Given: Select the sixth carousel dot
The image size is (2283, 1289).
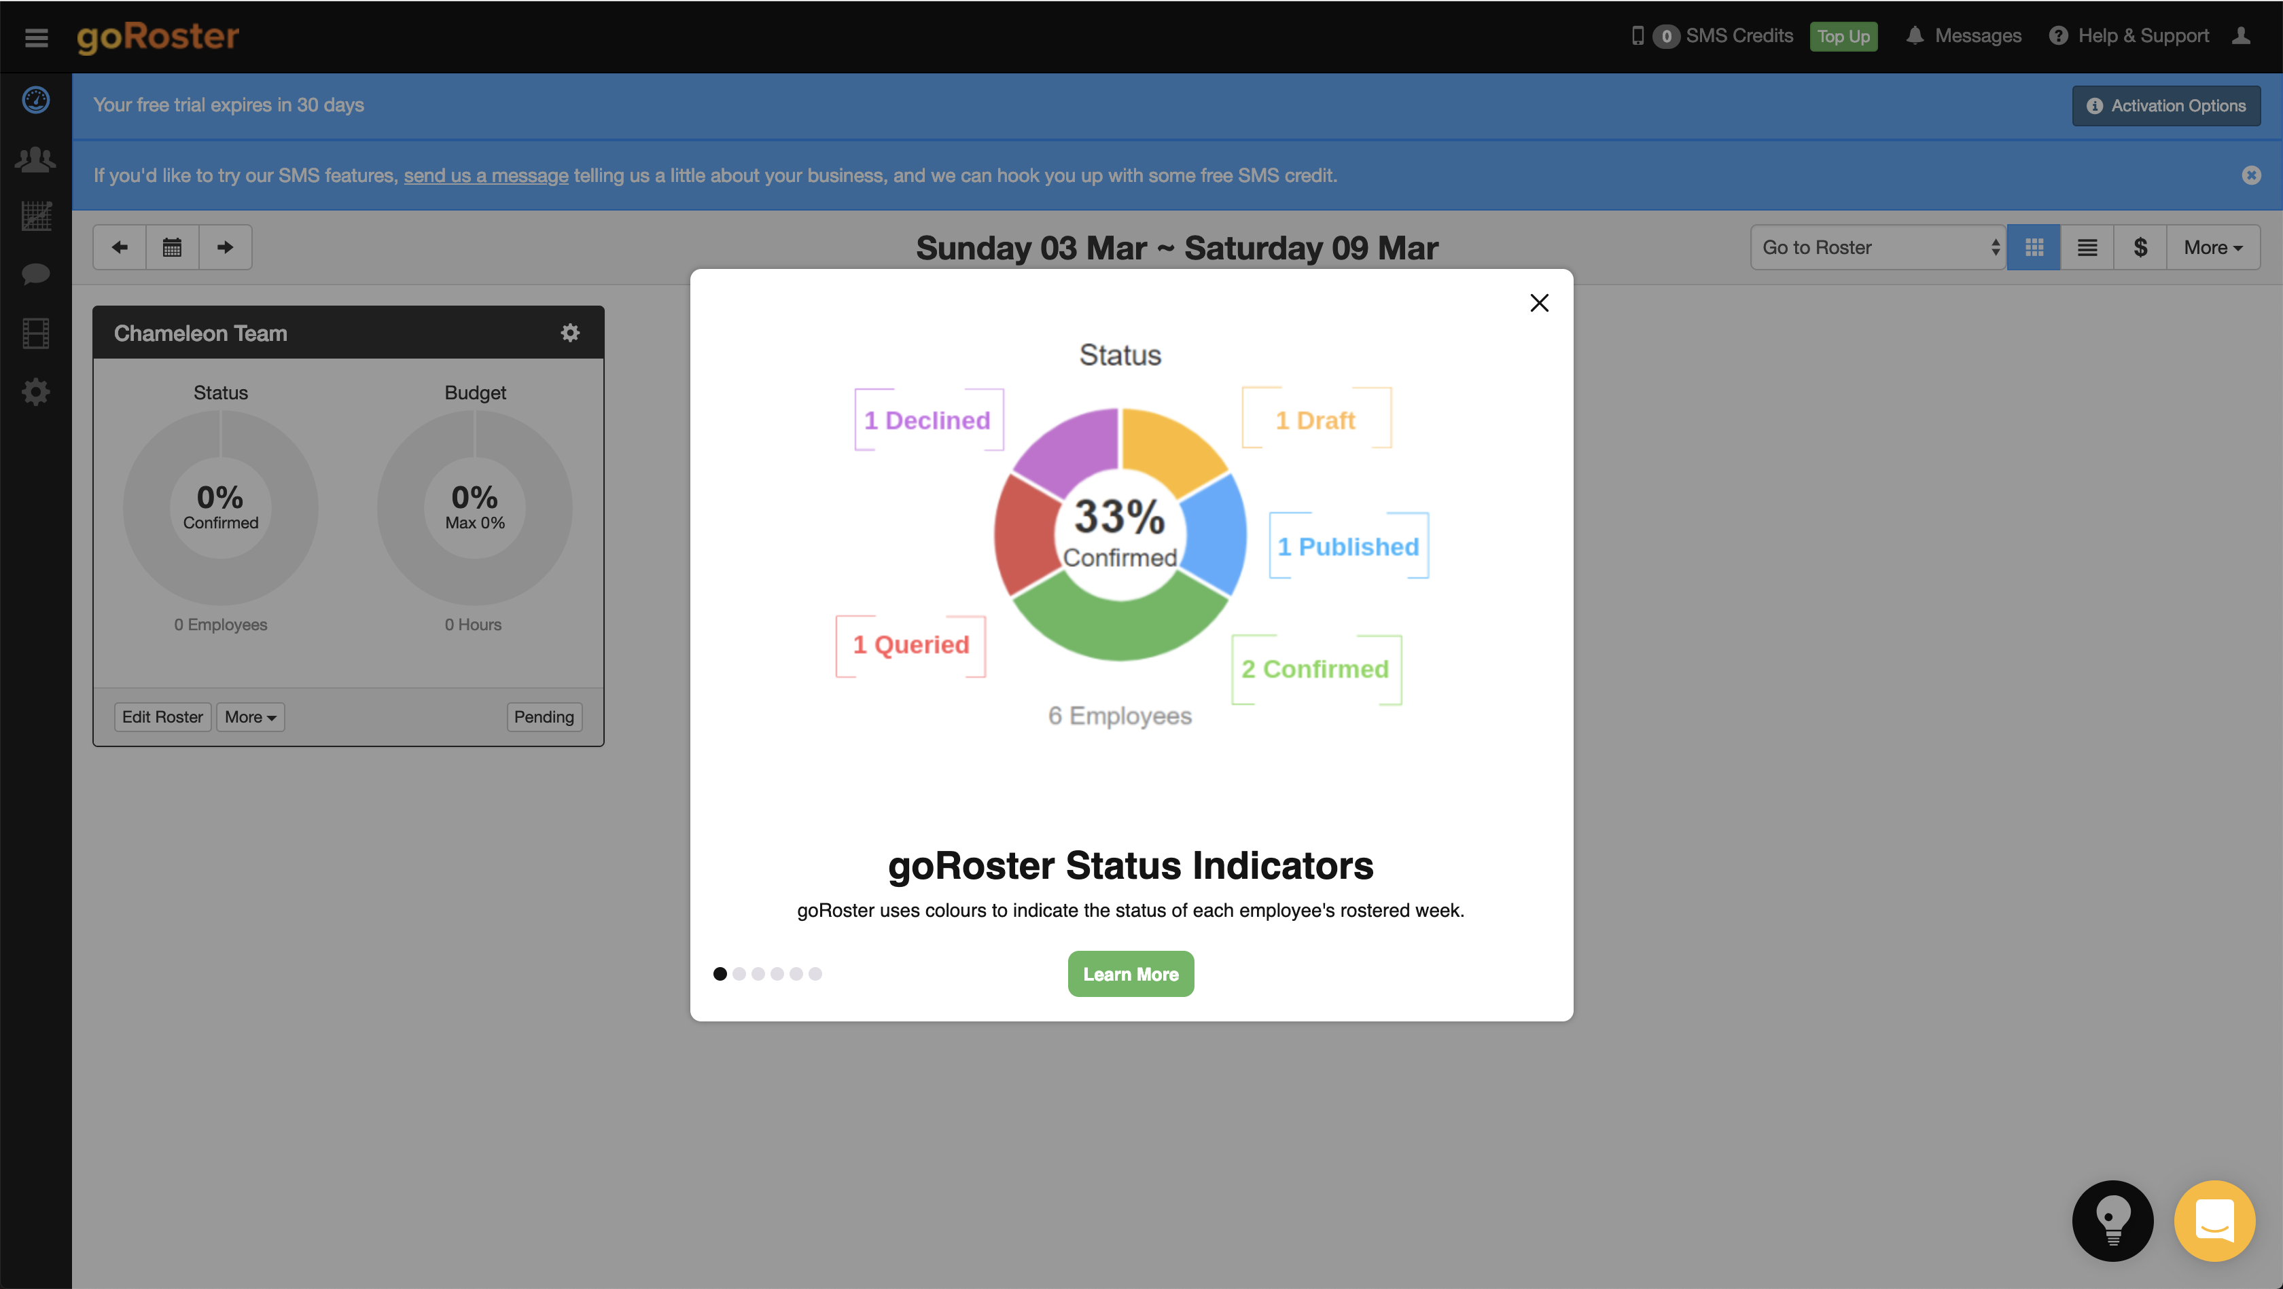Looking at the screenshot, I should (815, 974).
